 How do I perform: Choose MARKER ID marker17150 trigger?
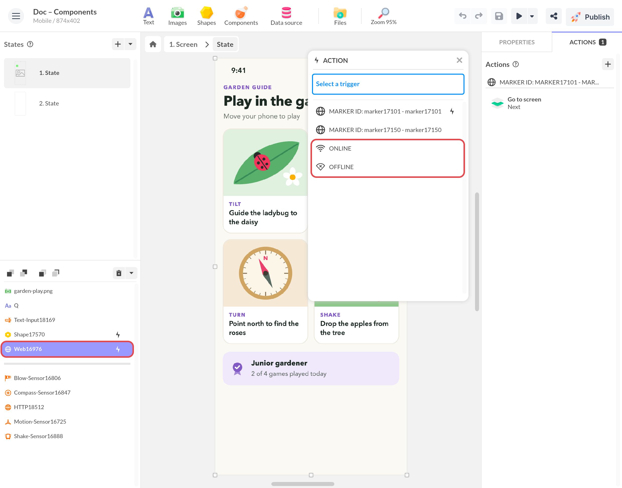point(388,130)
